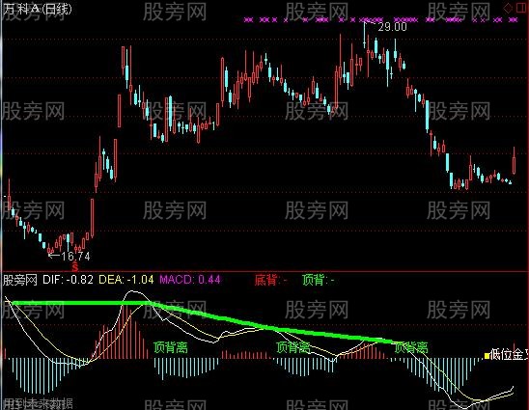The width and height of the screenshot is (529, 410).
Task: Click the 万科A(日线) chart title
Action: coord(38,9)
